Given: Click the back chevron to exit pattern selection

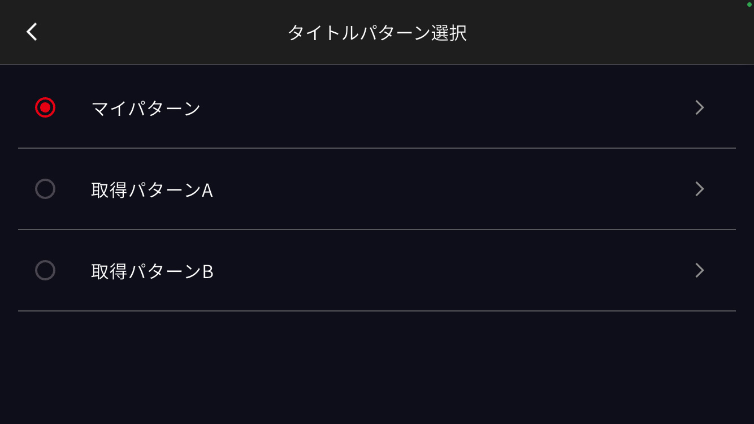Looking at the screenshot, I should tap(31, 31).
